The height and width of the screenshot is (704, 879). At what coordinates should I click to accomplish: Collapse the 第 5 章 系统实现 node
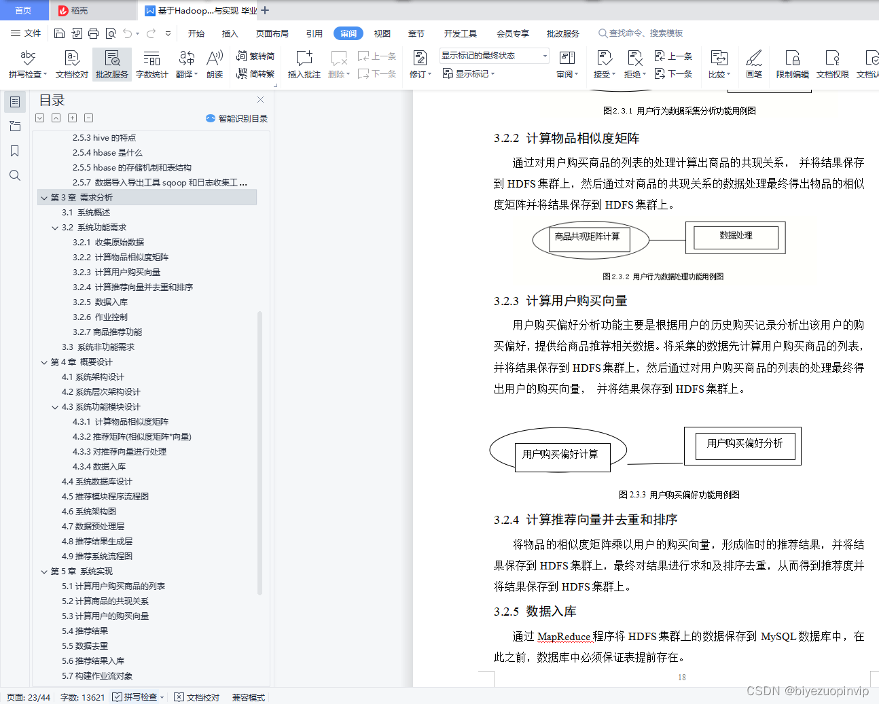pyautogui.click(x=44, y=571)
